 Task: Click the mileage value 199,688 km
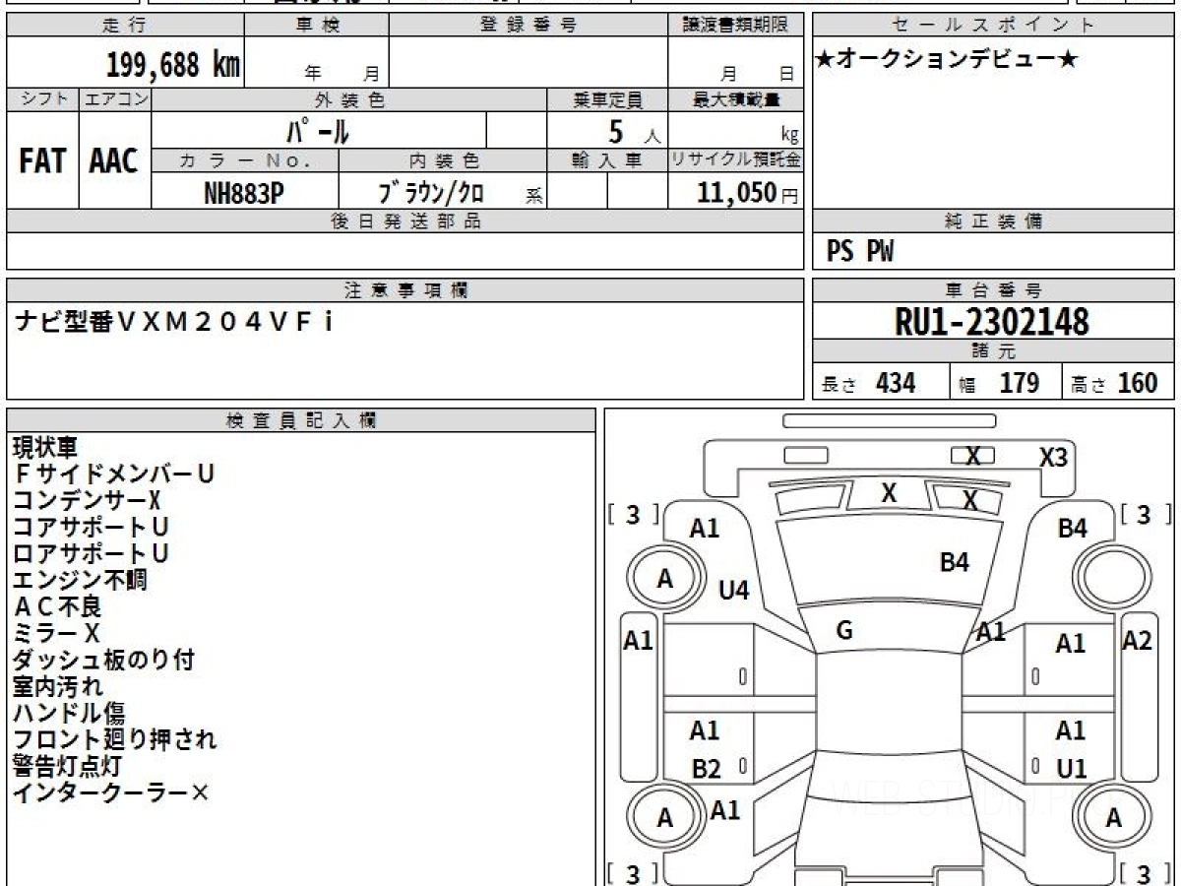coord(172,65)
